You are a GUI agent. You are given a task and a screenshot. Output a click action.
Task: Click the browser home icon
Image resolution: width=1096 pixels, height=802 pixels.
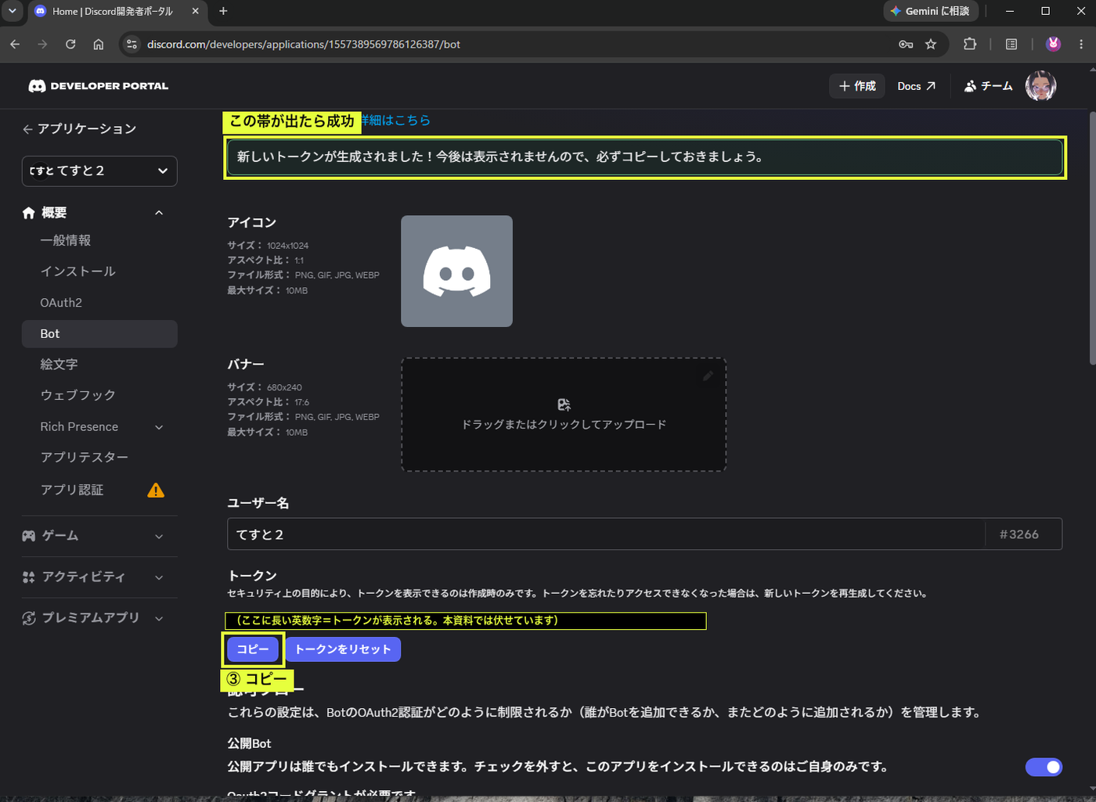coord(99,45)
